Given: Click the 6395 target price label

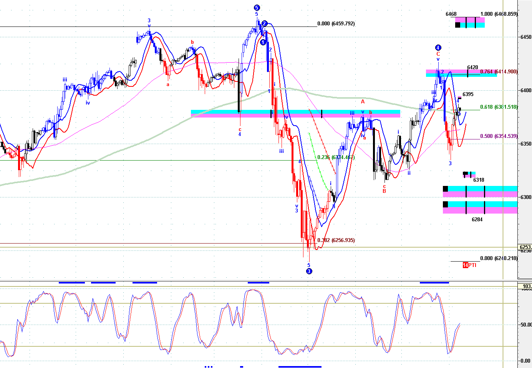Looking at the screenshot, I should tap(468, 94).
